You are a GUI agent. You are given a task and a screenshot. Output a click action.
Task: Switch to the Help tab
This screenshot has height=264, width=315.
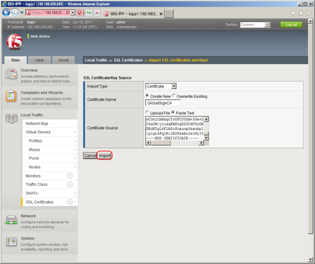click(x=40, y=60)
